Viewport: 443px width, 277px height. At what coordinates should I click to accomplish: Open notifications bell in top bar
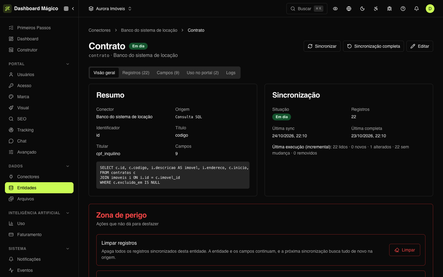pos(417,9)
